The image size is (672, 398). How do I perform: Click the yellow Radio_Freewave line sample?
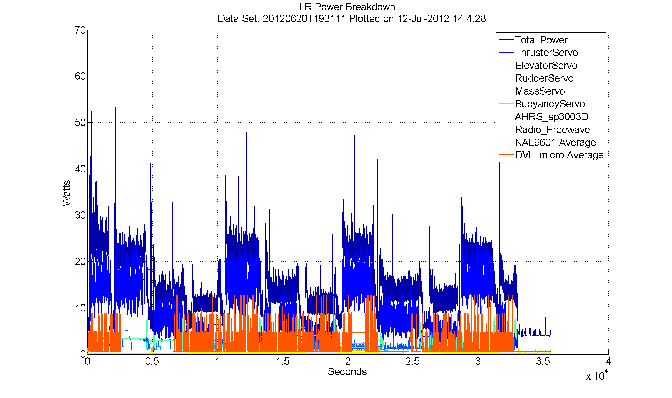506,129
